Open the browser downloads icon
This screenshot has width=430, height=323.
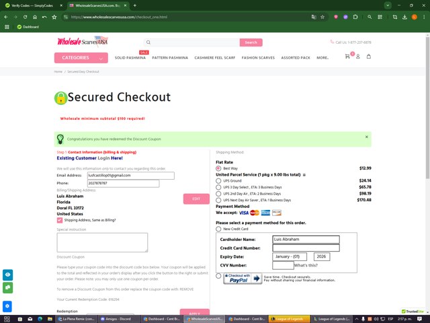404,17
